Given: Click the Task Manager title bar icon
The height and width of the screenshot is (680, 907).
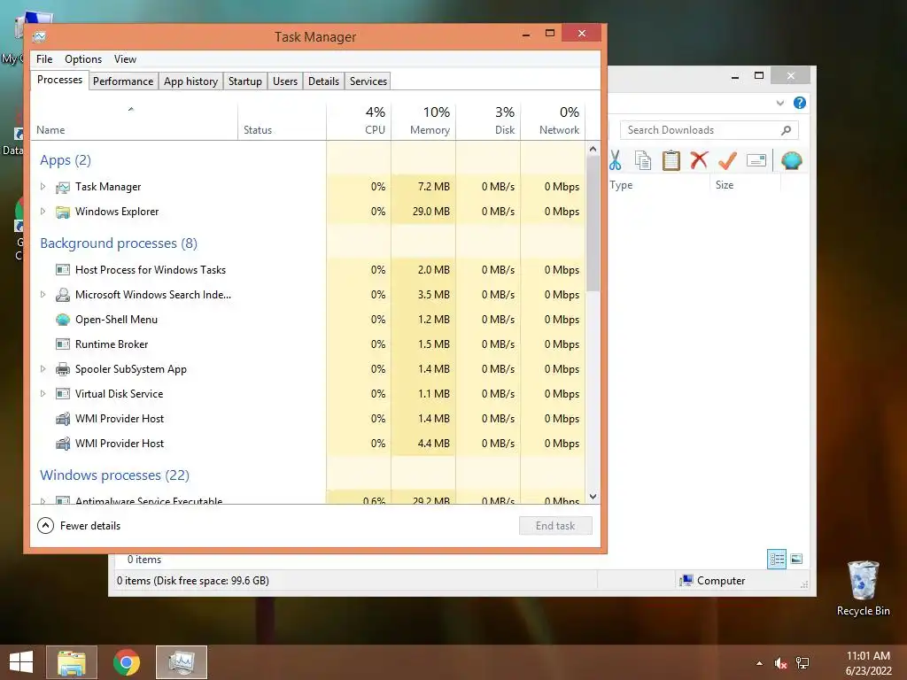Looking at the screenshot, I should (39, 36).
